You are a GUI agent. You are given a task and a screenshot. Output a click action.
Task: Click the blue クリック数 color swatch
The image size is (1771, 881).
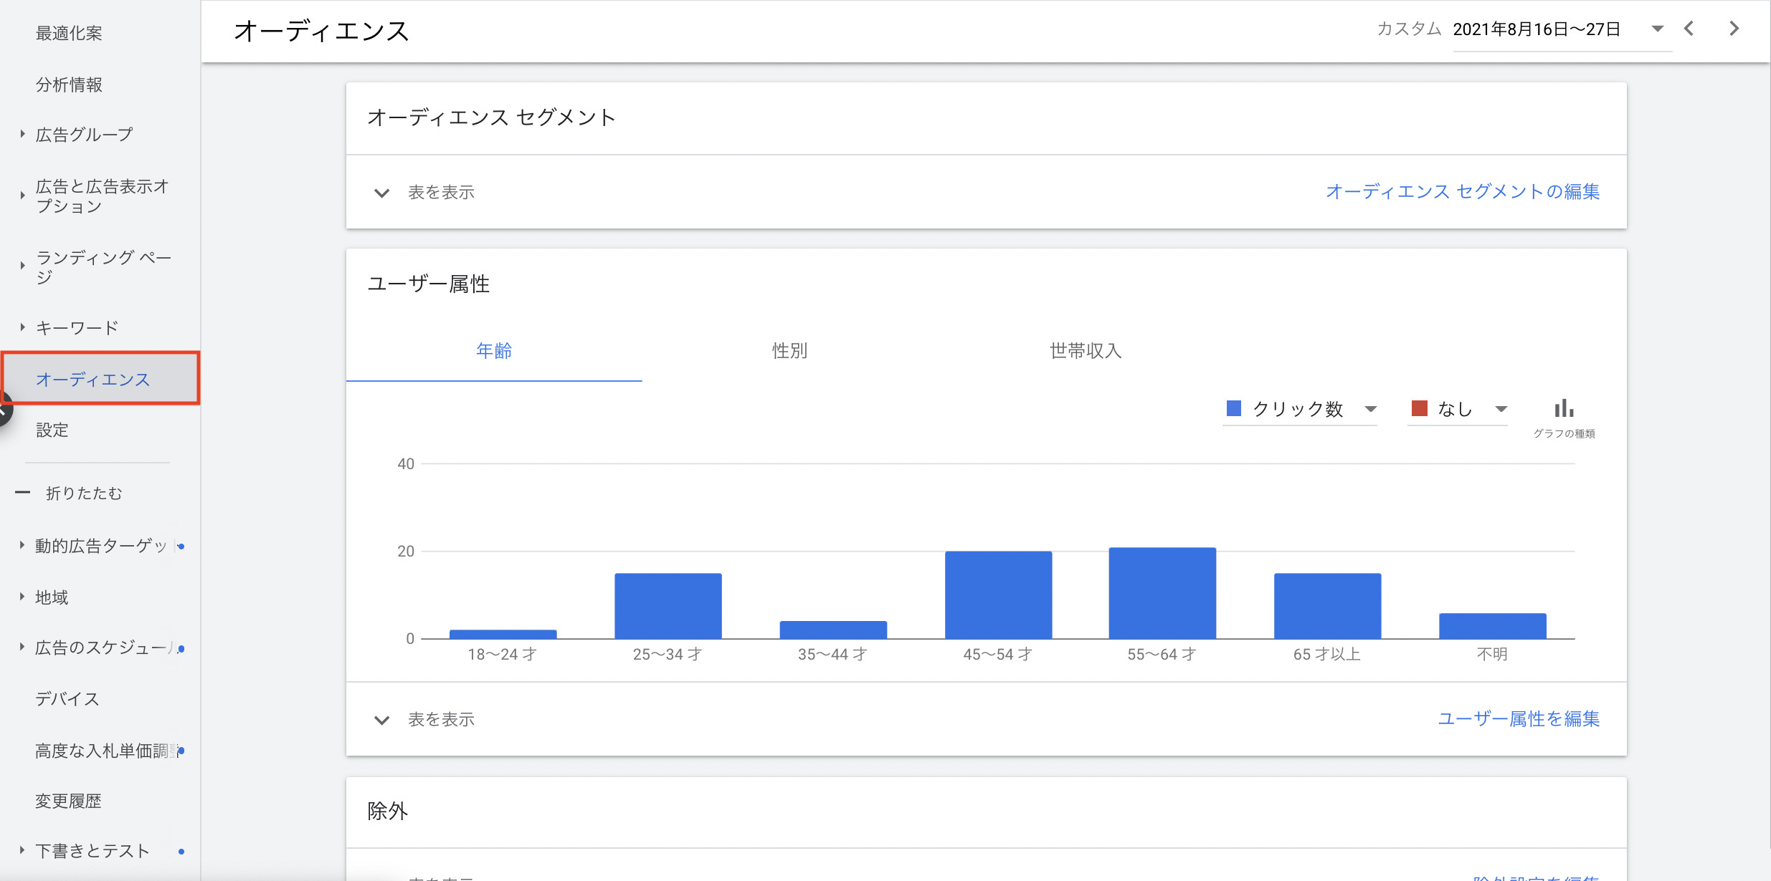pos(1234,408)
